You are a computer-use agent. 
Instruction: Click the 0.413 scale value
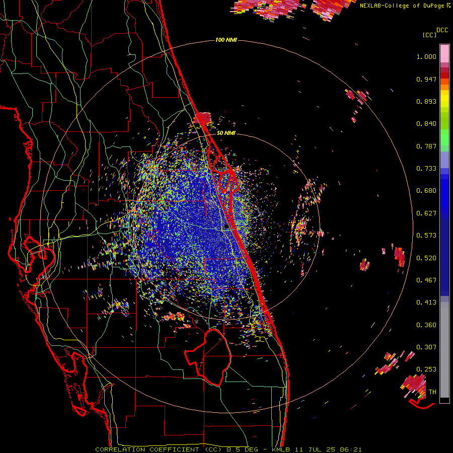click(426, 303)
